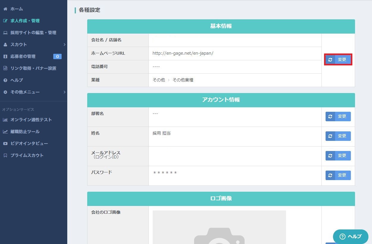Click 変更 button for 部署名

338,117
